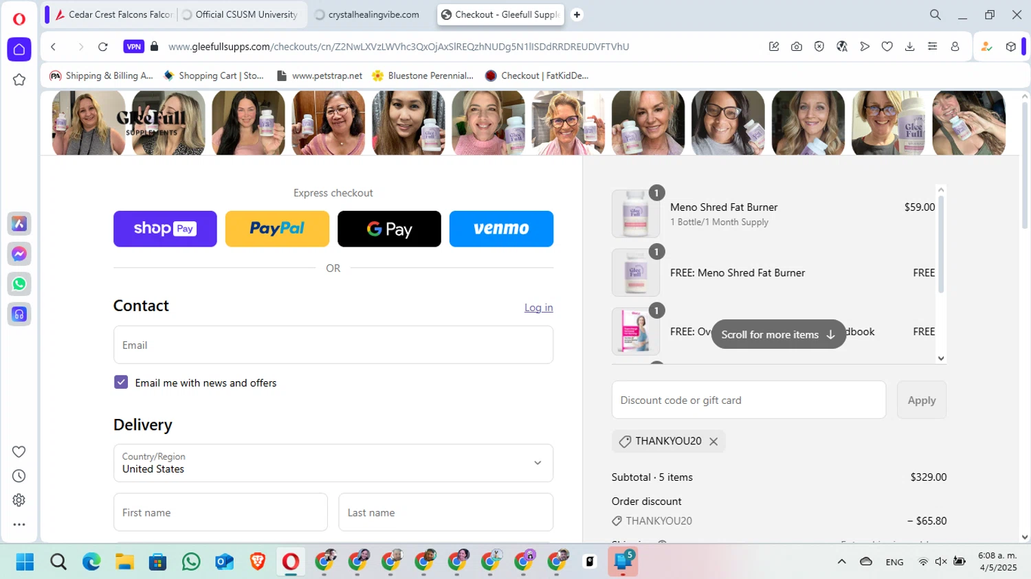The height and width of the screenshot is (579, 1031).
Task: Open the bookmarks star in sidebar
Action: (x=19, y=80)
